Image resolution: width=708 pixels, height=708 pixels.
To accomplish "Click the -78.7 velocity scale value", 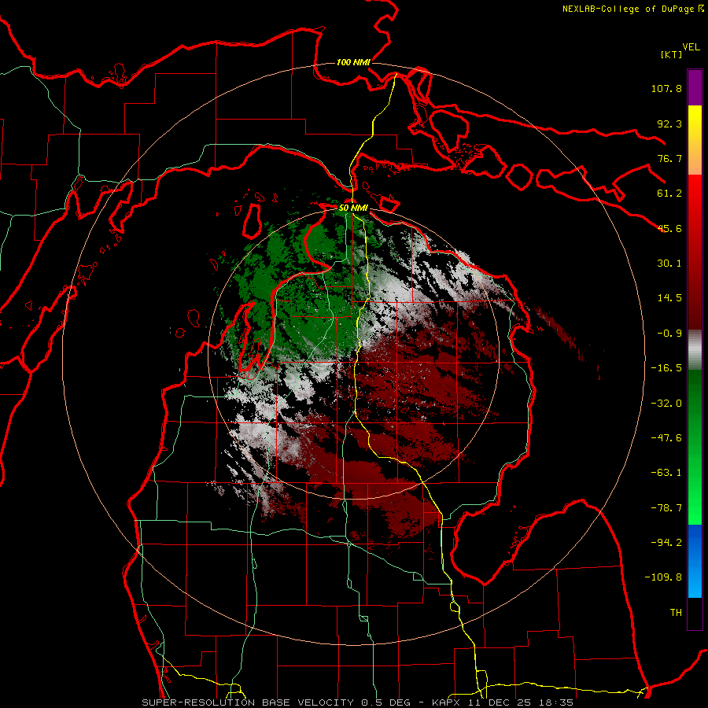I will pos(666,508).
